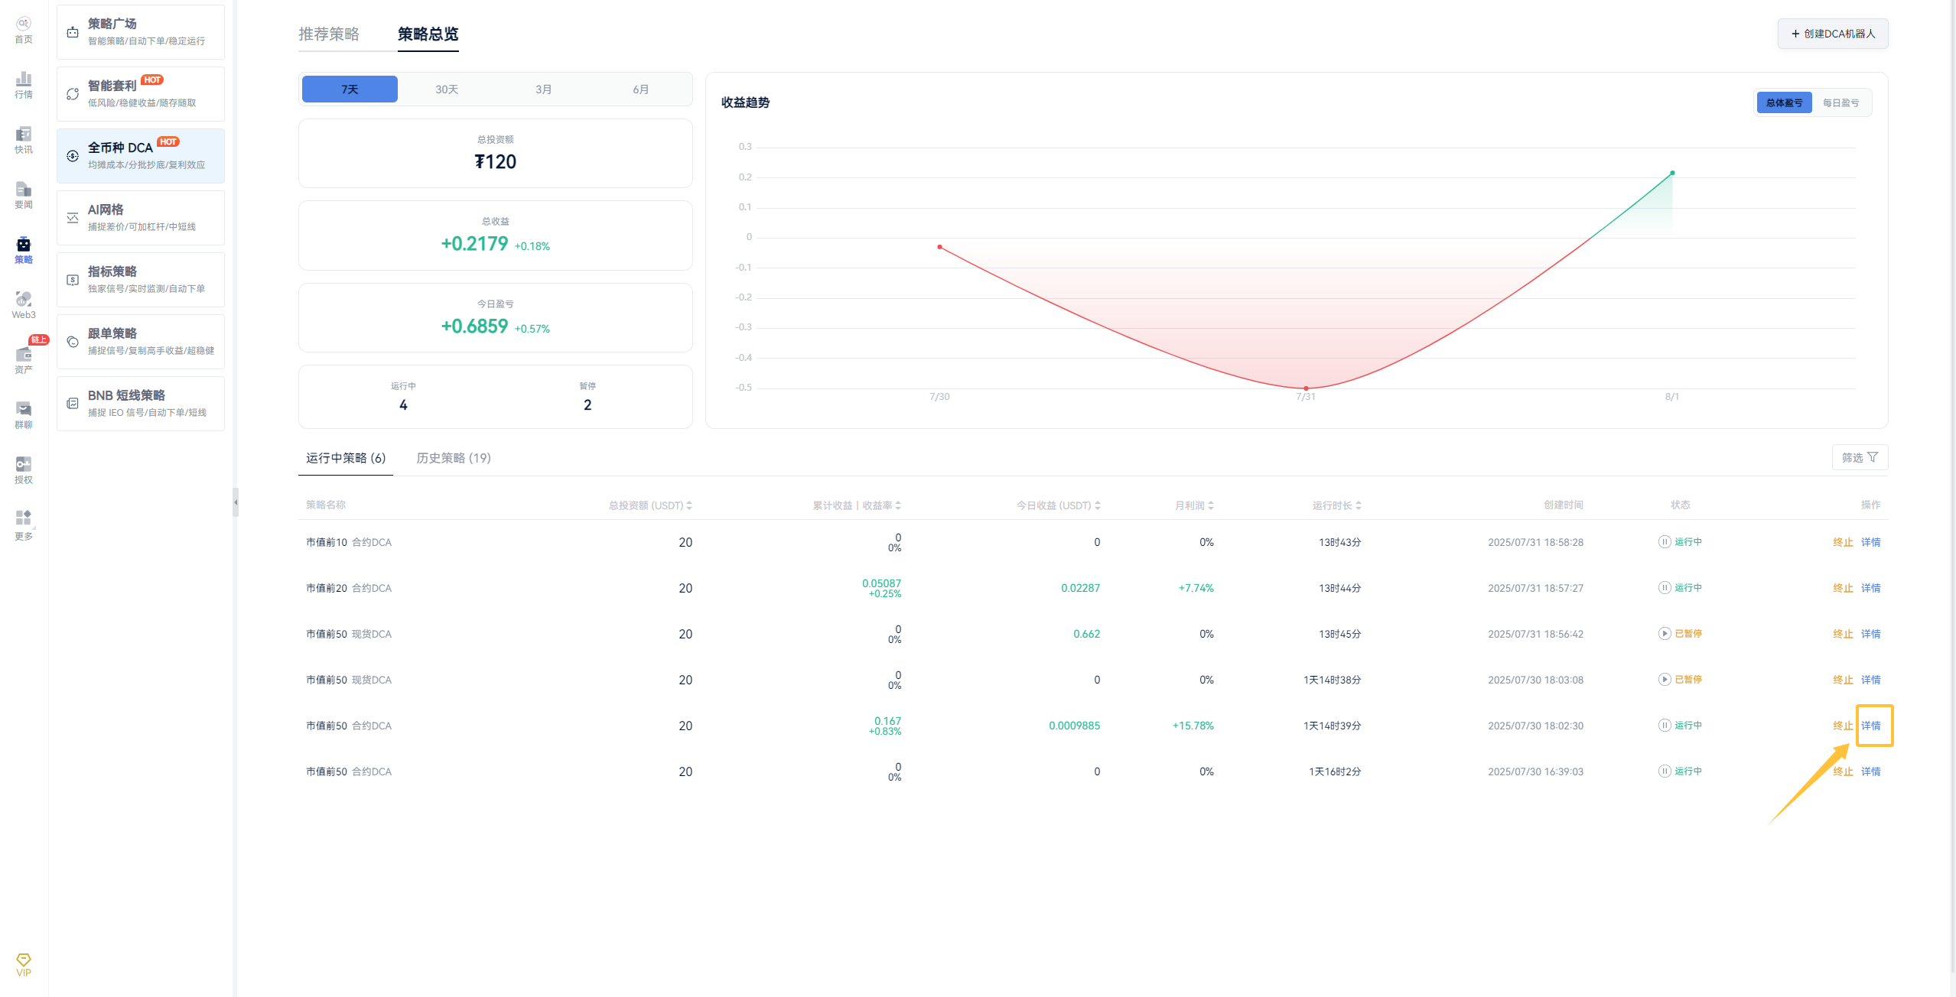
Task: Click the page vertical scrollbar
Action: (x=1953, y=486)
